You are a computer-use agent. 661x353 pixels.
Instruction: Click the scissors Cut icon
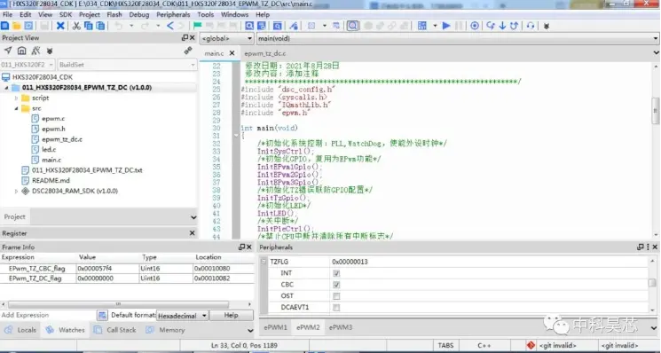point(76,26)
